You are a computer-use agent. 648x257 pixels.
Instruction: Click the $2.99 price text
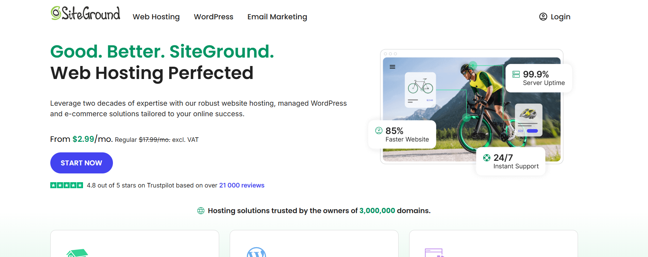(x=83, y=139)
